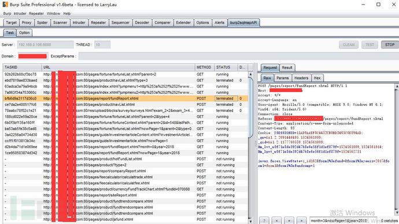Click the plus search options button
This screenshot has width=399, height=224.
click(x=289, y=221)
